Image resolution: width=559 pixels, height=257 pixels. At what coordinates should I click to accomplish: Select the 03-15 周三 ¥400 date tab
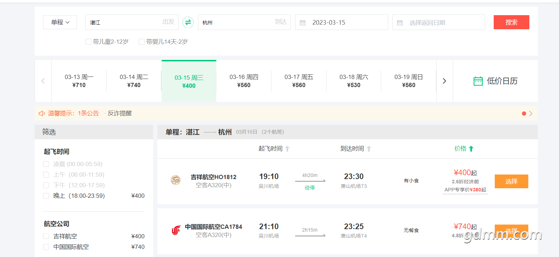[189, 81]
